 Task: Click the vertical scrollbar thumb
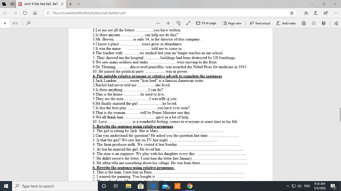click(340, 114)
